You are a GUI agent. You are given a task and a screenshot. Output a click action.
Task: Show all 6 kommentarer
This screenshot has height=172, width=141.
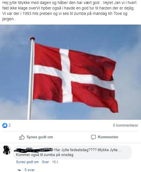(126, 125)
